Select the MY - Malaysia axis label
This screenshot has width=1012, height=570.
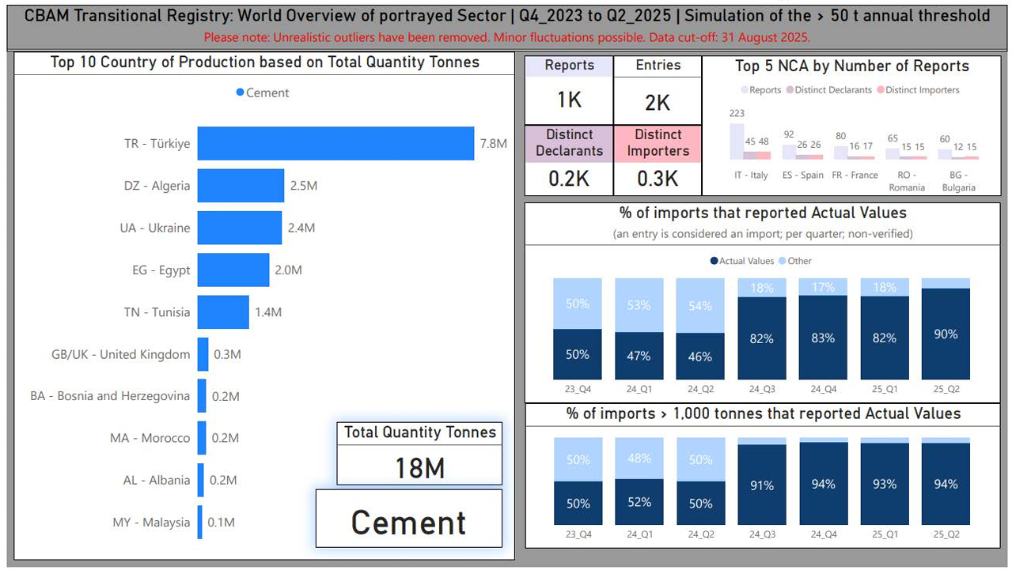click(x=150, y=523)
